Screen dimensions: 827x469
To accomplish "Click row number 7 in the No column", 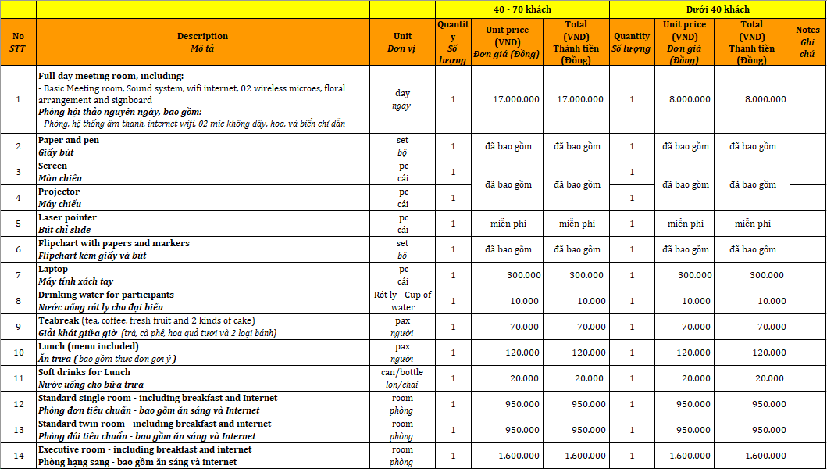I will point(19,275).
